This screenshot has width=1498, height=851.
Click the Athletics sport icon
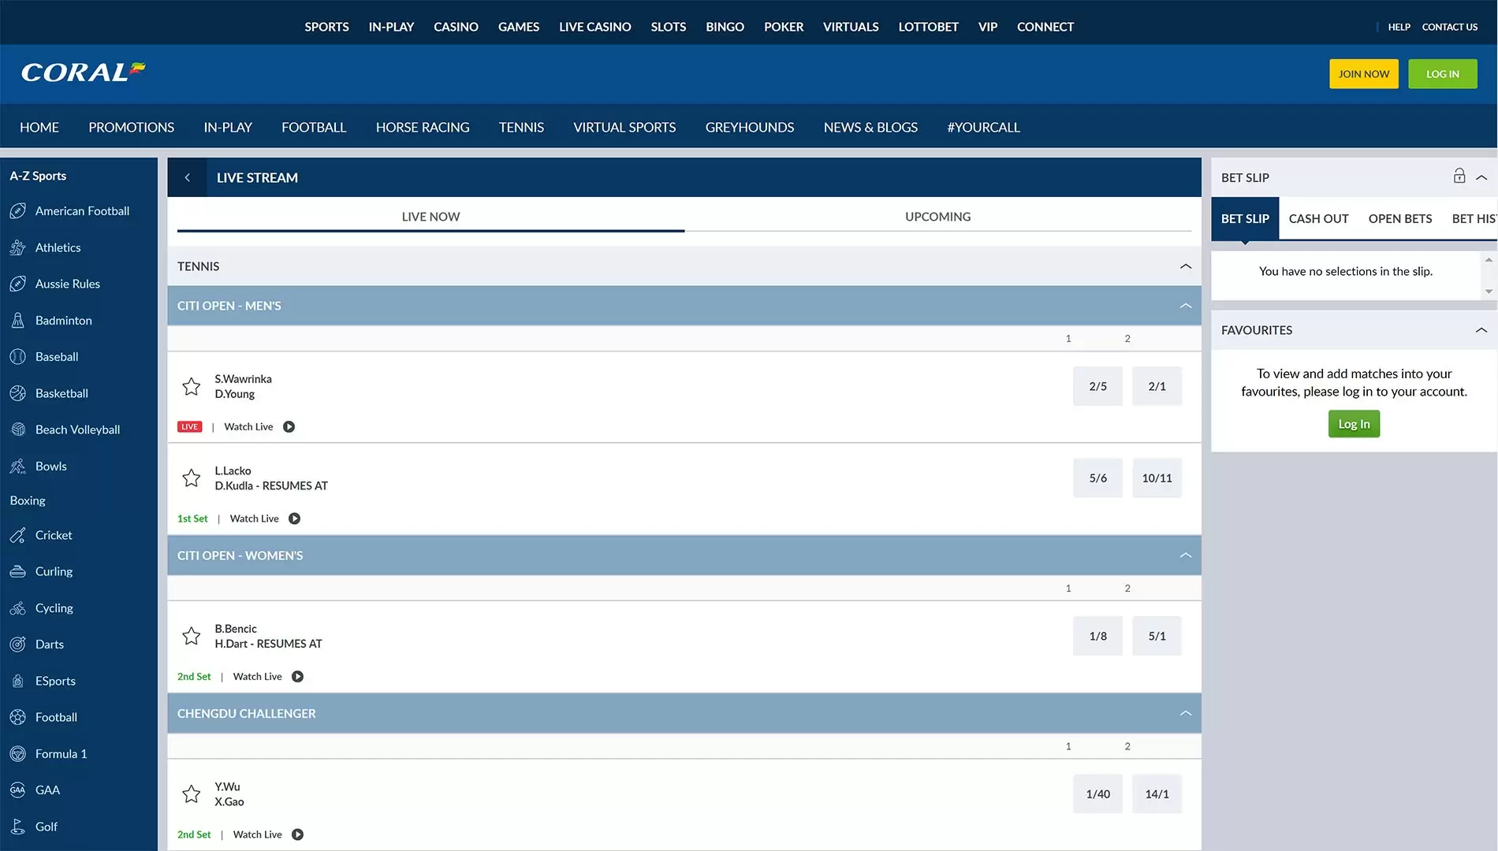18,247
